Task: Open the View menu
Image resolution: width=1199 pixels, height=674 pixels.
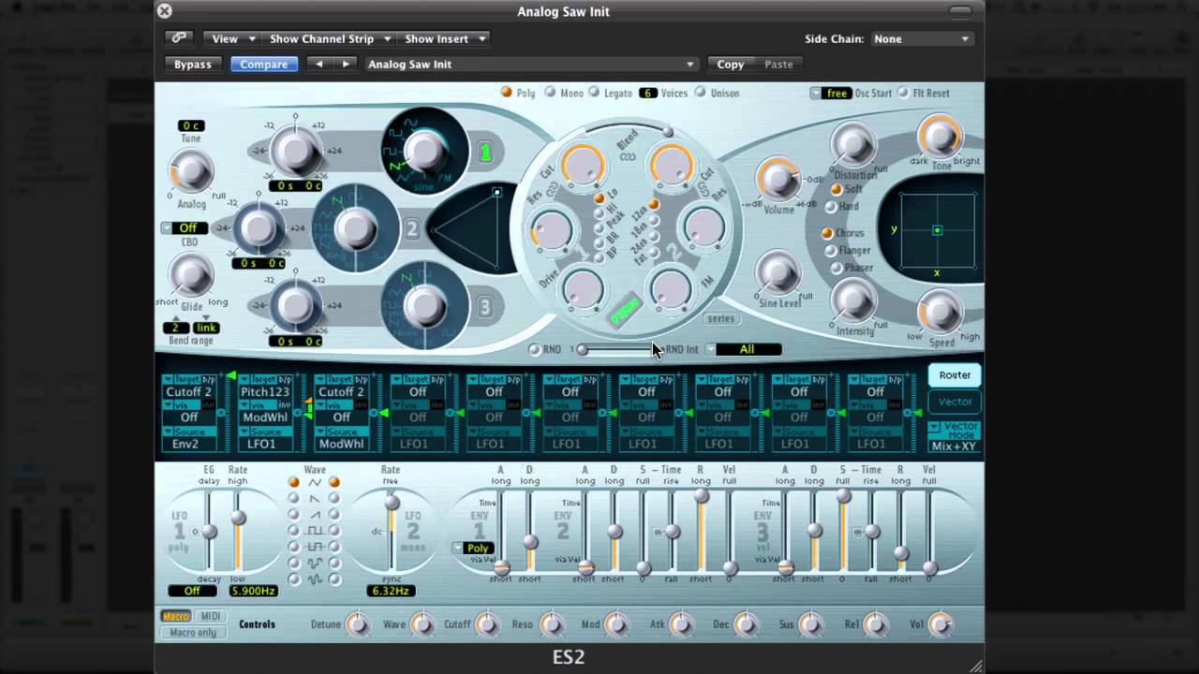Action: [231, 38]
